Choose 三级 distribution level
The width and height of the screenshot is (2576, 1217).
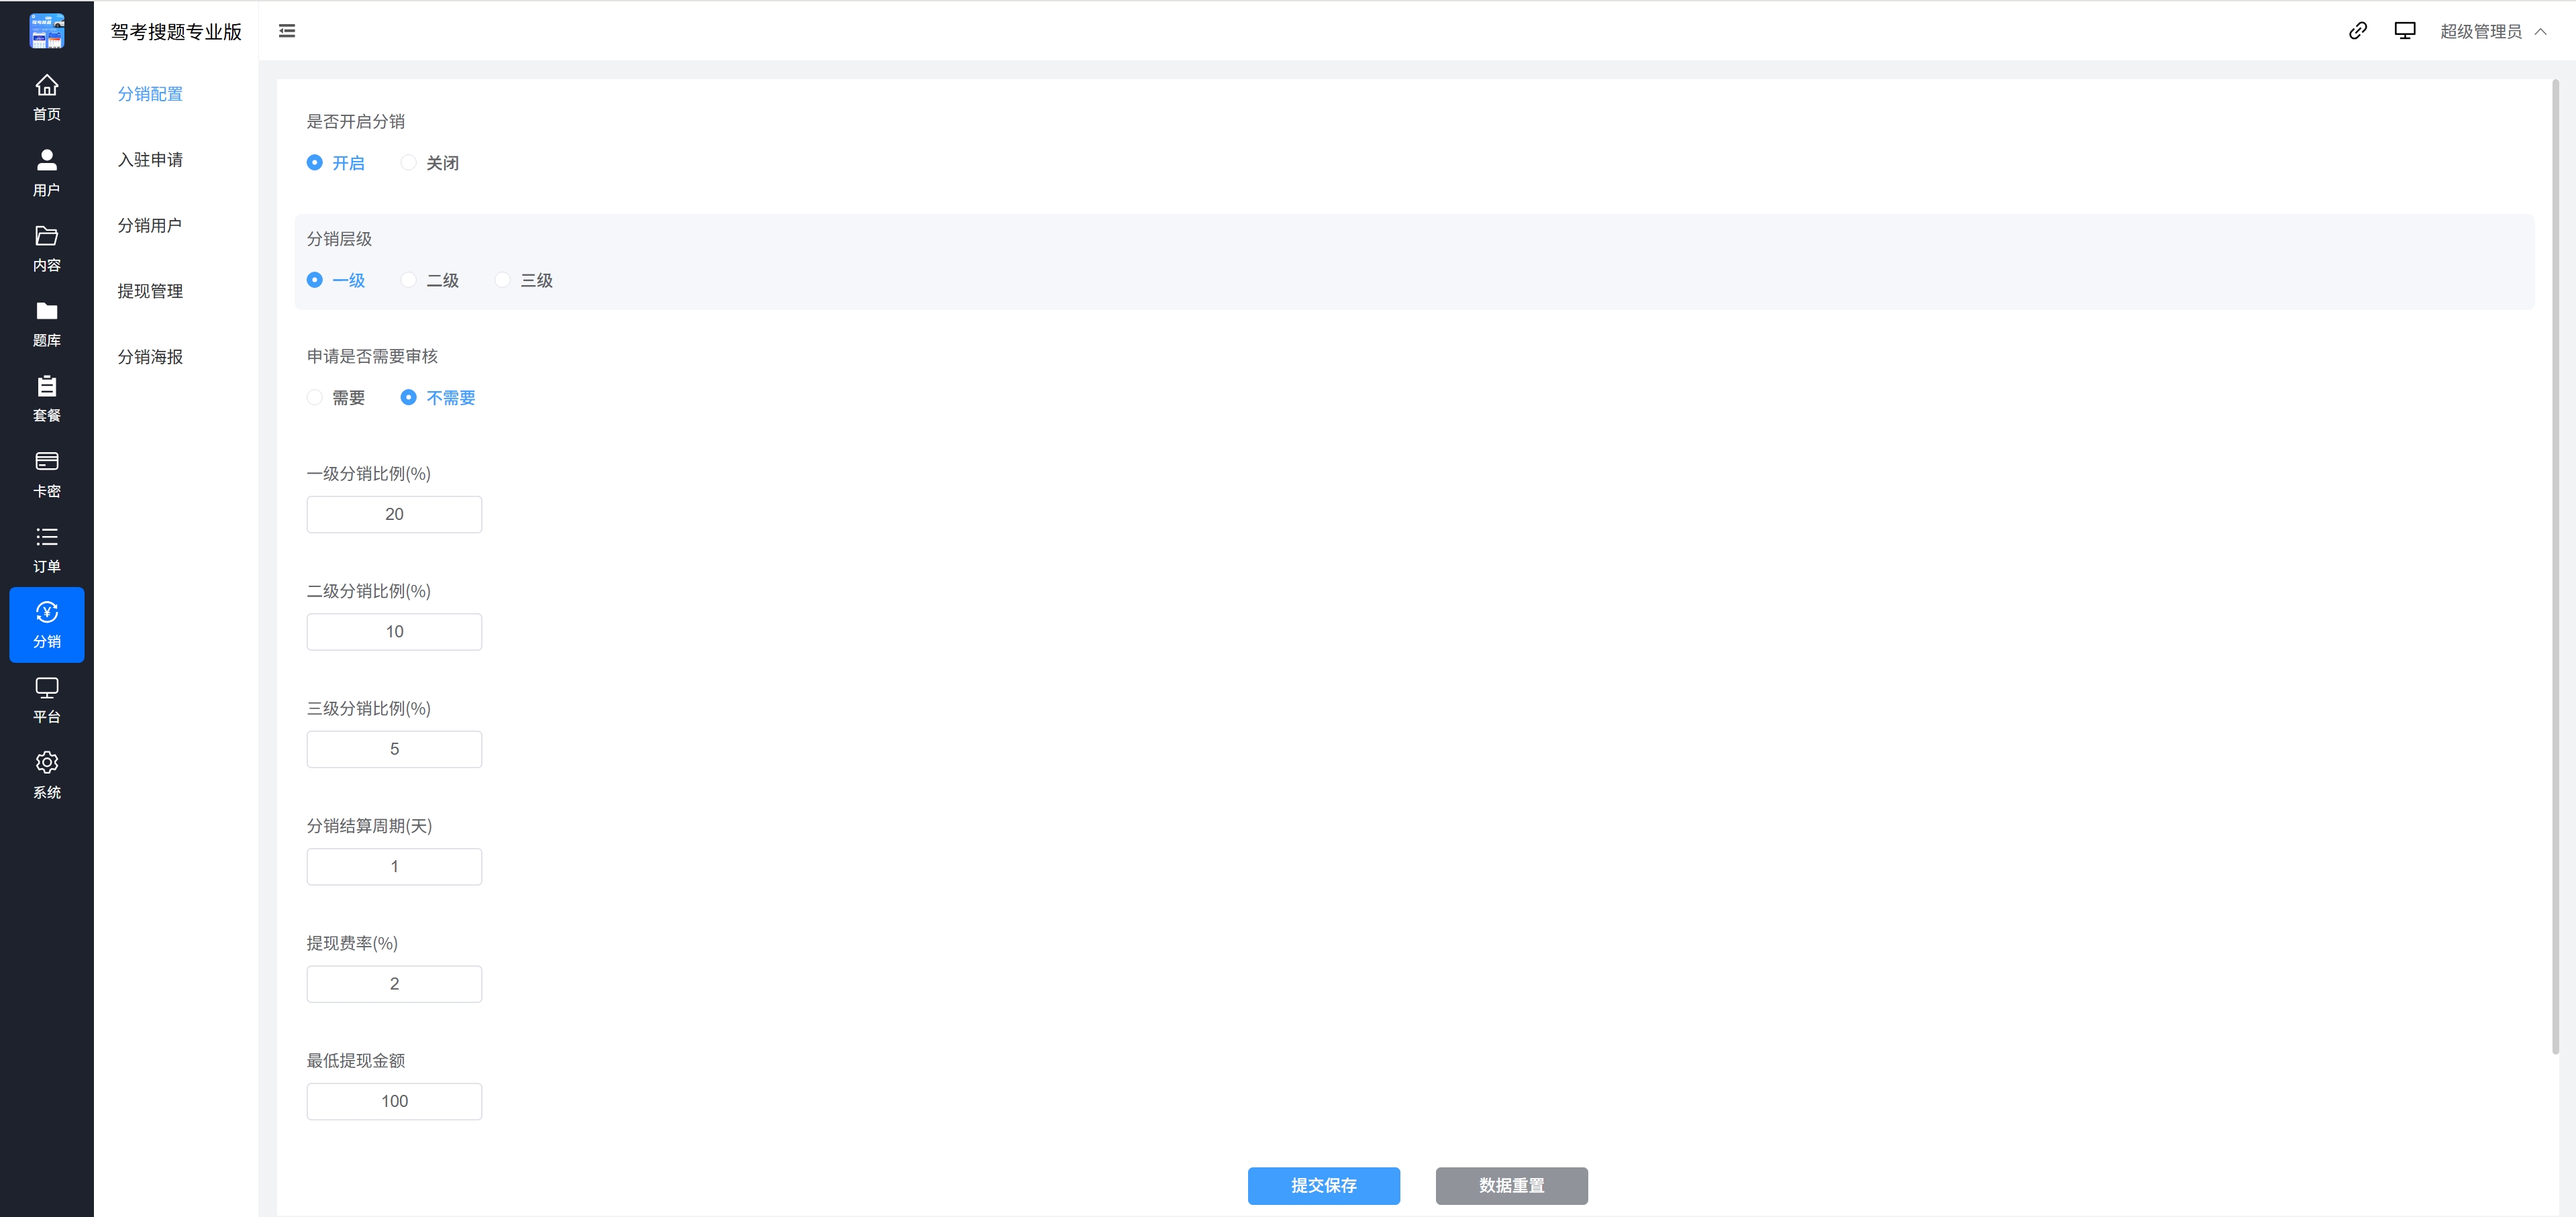(x=524, y=281)
